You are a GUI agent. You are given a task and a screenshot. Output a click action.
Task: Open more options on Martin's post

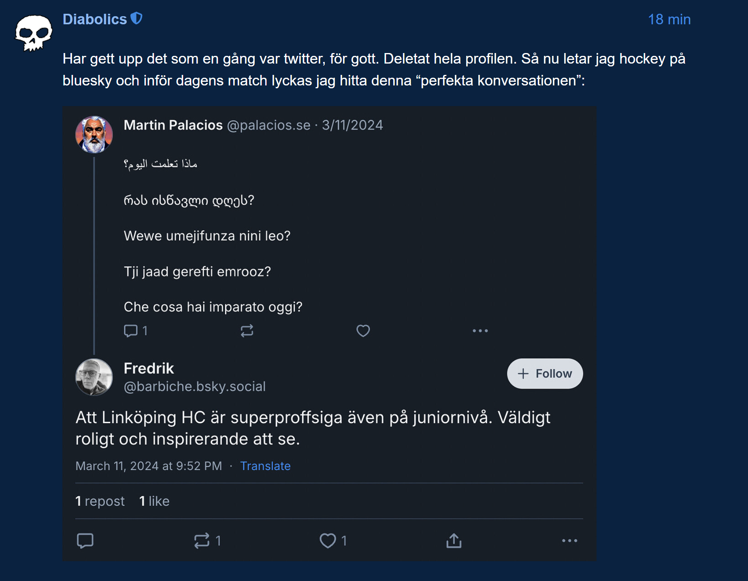point(480,331)
